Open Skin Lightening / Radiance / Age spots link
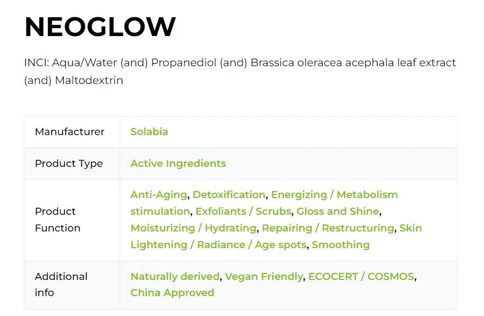 coord(218,245)
